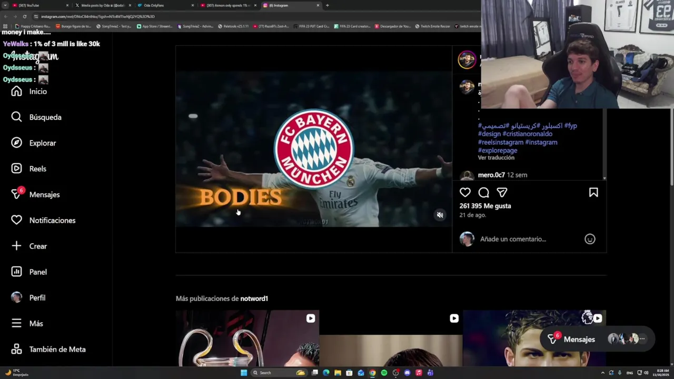The height and width of the screenshot is (379, 674).
Task: Open App Store / Streaml... bookmark
Action: click(154, 26)
